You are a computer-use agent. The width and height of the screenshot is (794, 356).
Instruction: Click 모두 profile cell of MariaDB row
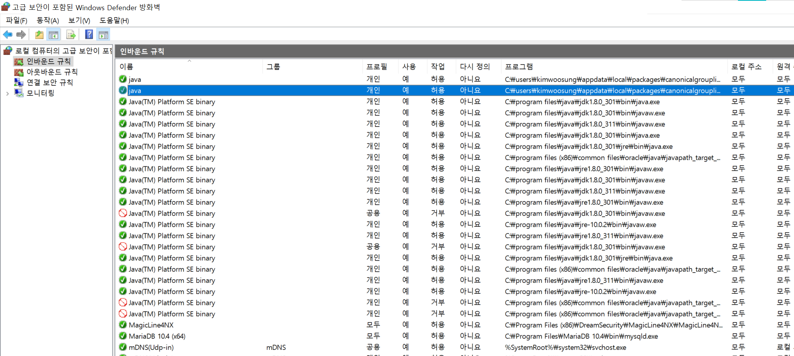click(373, 336)
